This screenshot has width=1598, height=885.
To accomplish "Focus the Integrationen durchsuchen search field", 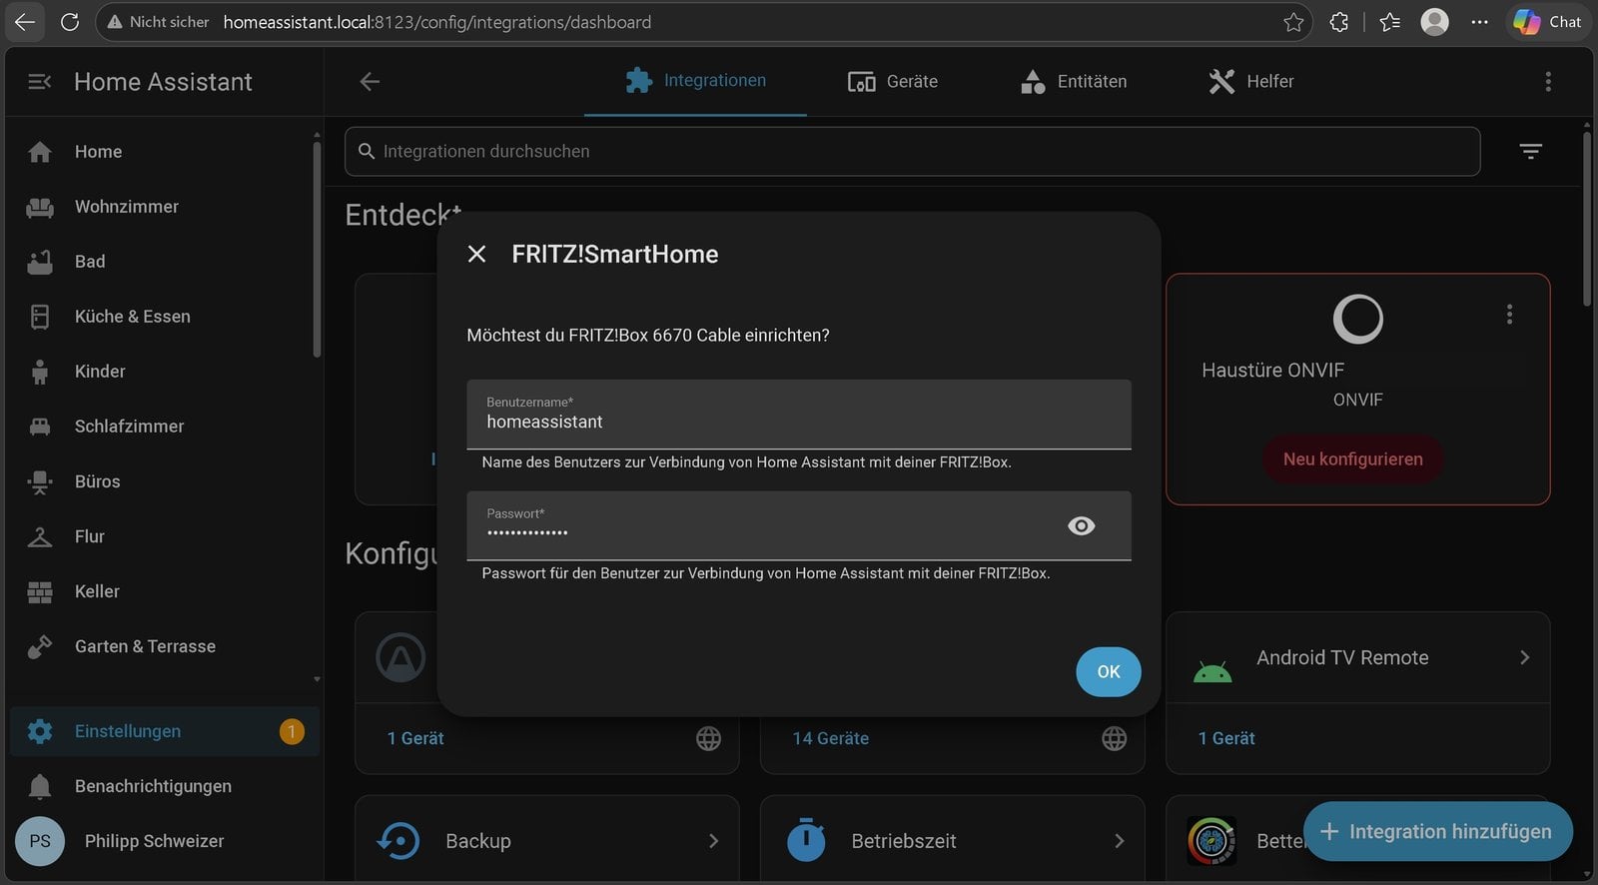I will (x=912, y=152).
